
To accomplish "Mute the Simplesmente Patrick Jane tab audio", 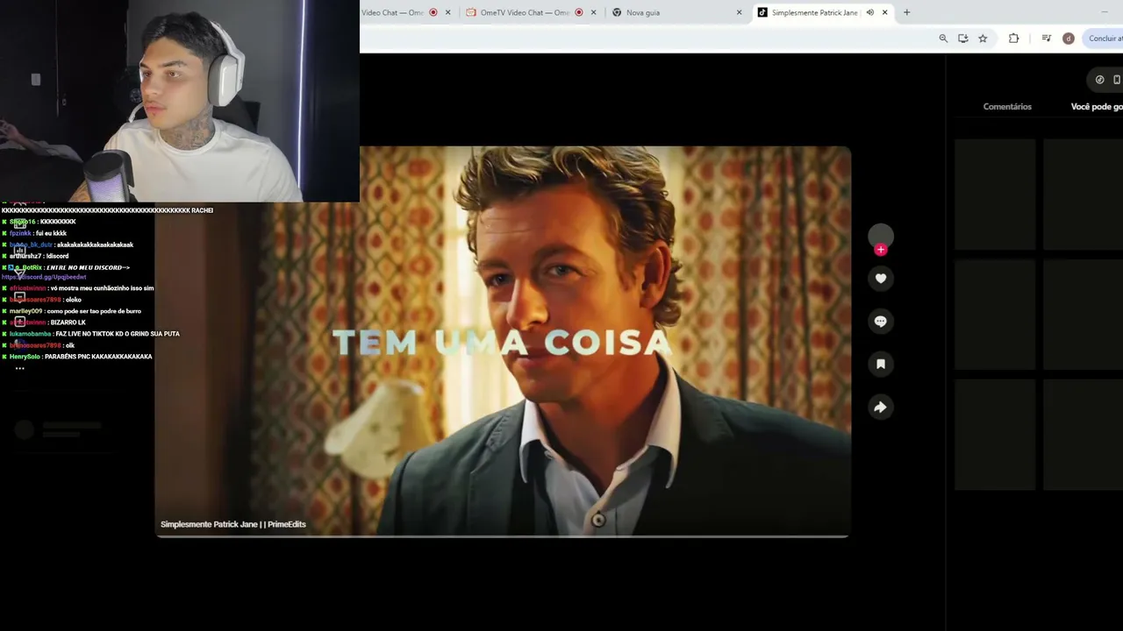I will (870, 12).
